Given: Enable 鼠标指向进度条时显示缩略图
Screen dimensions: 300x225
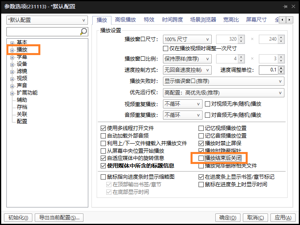Looking at the screenshot, I should [103, 177].
